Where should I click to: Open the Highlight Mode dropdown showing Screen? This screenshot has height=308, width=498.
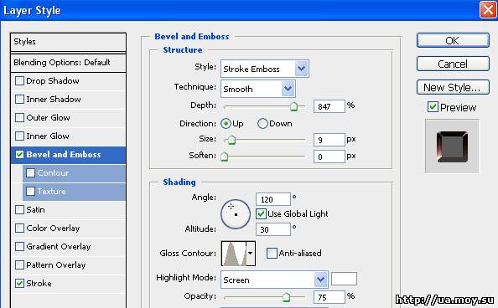pos(274,280)
